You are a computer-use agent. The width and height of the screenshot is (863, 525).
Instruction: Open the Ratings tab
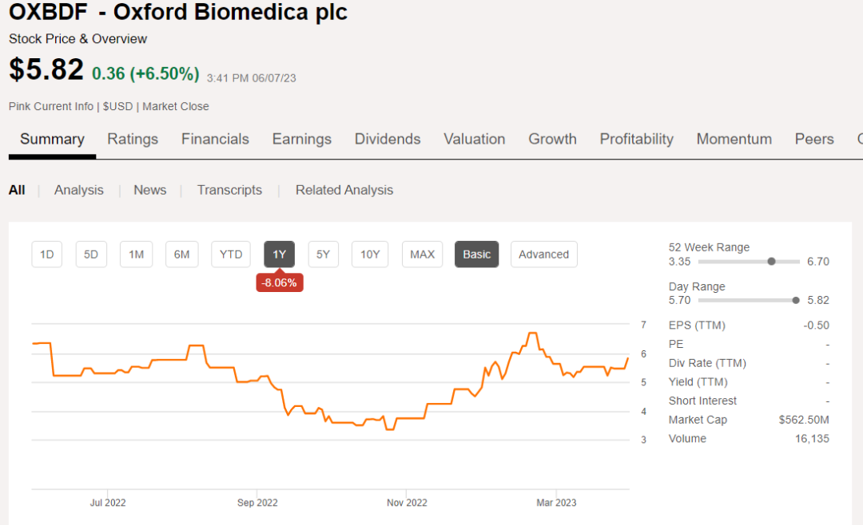coord(133,139)
